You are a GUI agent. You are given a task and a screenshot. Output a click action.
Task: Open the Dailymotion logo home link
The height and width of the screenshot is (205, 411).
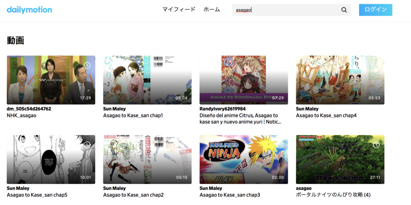point(29,10)
